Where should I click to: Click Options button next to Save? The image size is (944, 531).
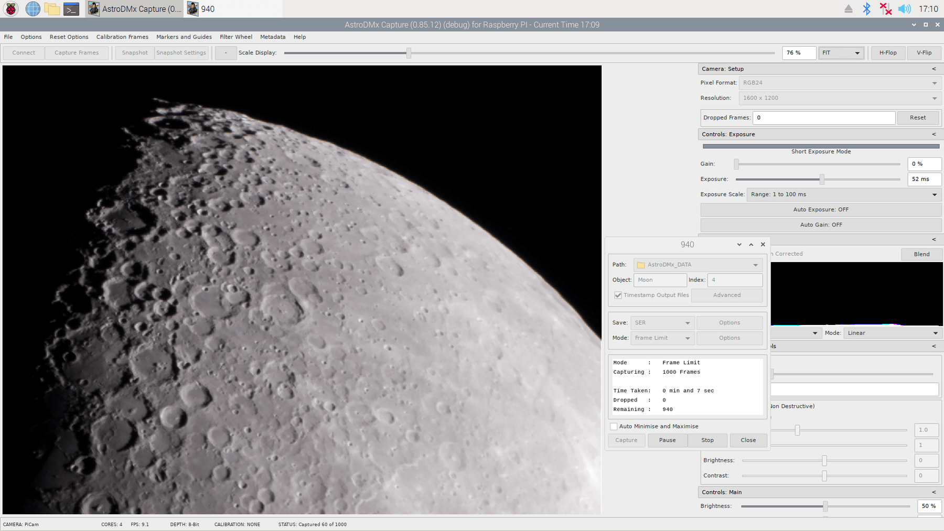(730, 323)
